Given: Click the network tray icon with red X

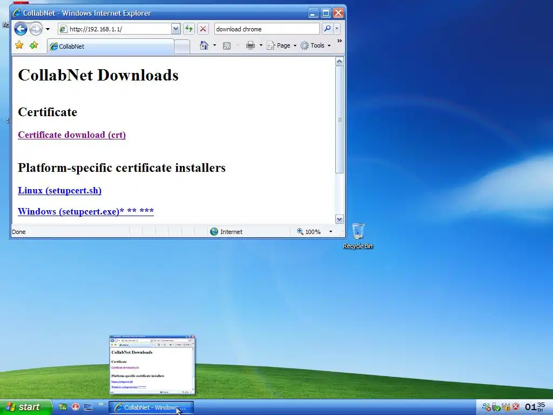Looking at the screenshot, I should coord(487,407).
